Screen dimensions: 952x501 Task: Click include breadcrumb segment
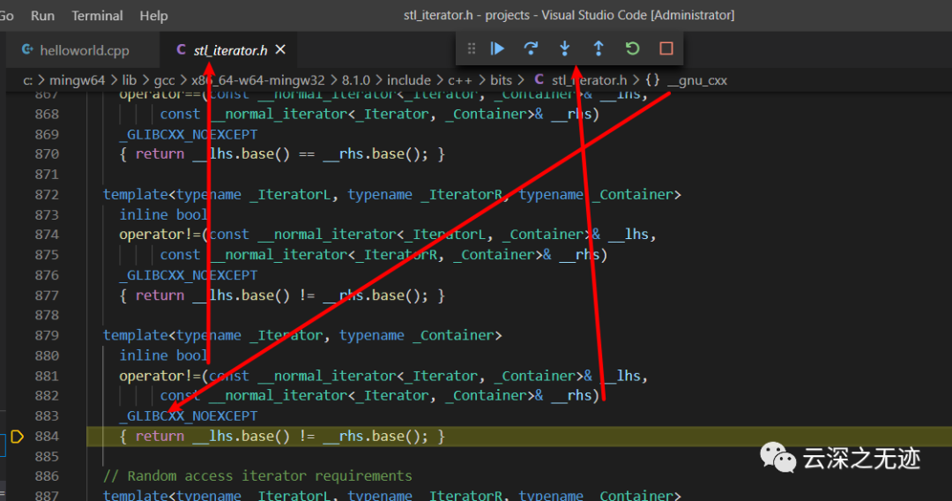tap(409, 80)
